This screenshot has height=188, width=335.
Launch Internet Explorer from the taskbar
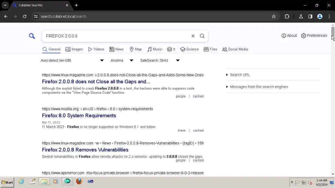[x=21, y=181]
